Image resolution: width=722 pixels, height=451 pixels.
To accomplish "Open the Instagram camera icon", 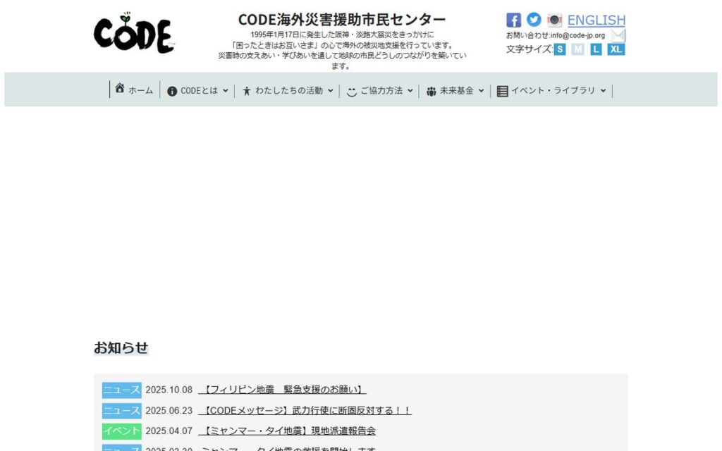I will click(x=554, y=20).
